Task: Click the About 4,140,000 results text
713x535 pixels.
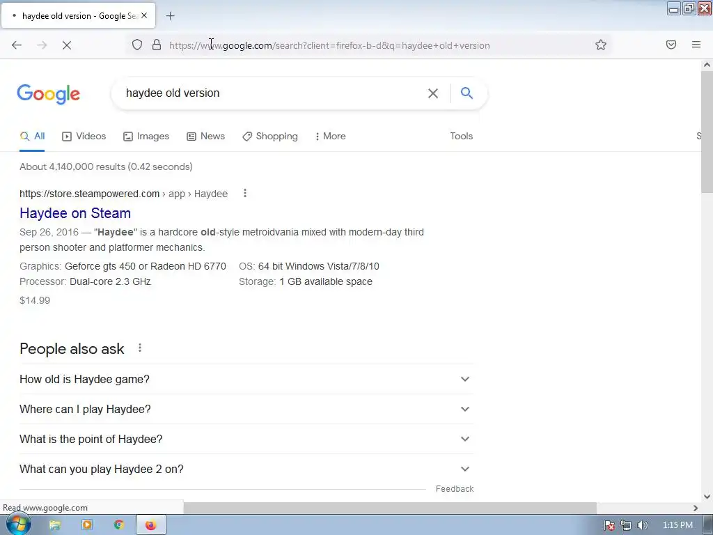Action: [106, 166]
